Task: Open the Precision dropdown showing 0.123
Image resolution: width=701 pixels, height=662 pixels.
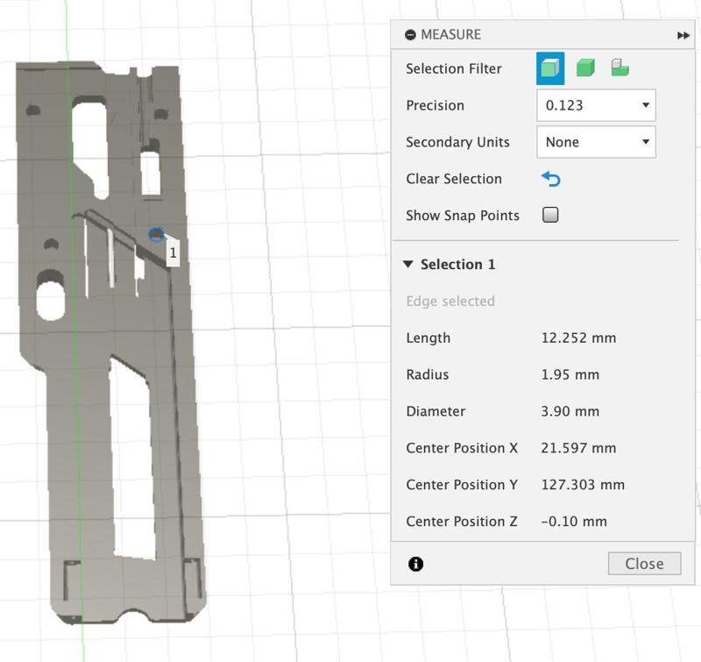Action: point(596,105)
